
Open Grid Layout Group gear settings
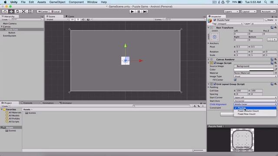click(x=275, y=84)
